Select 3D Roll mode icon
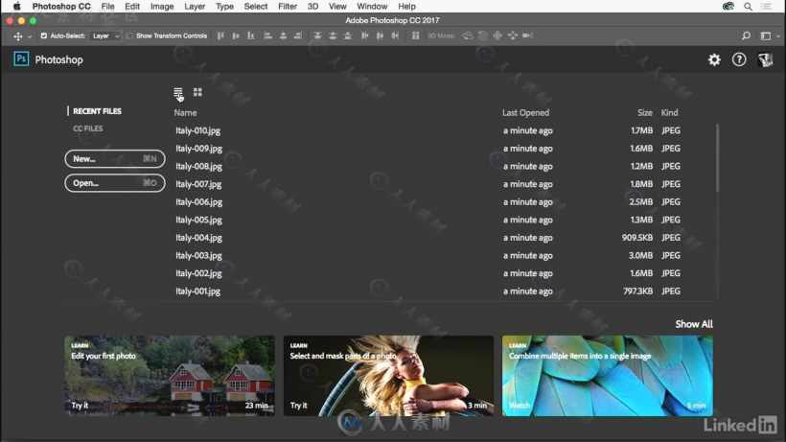The width and height of the screenshot is (786, 442). 482,35
